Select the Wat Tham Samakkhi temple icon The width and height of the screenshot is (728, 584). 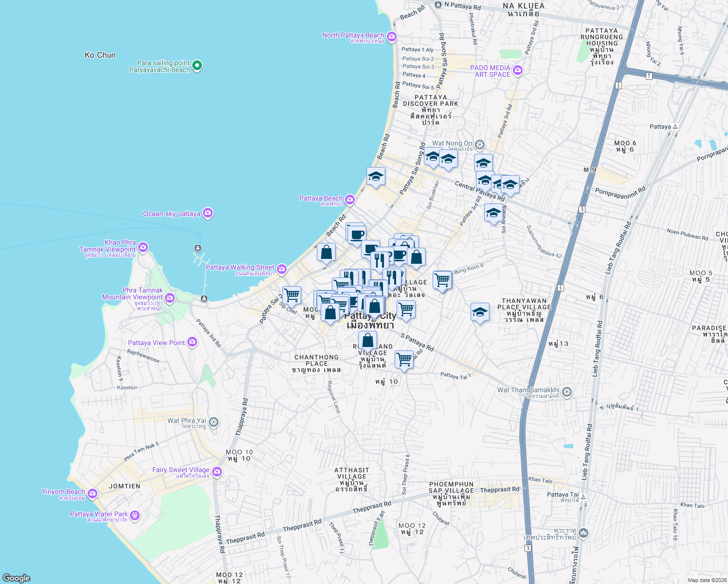(567, 391)
